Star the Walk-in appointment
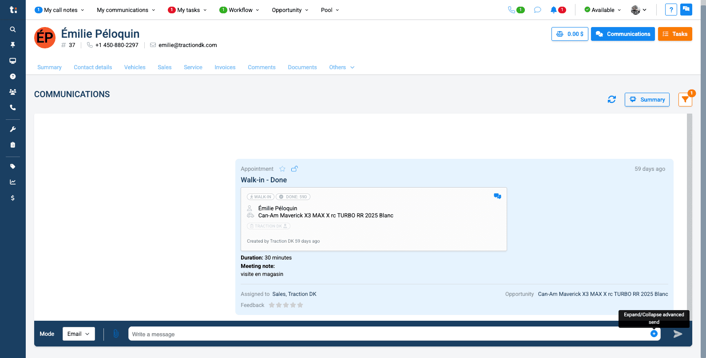Image resolution: width=706 pixels, height=358 pixels. (282, 169)
